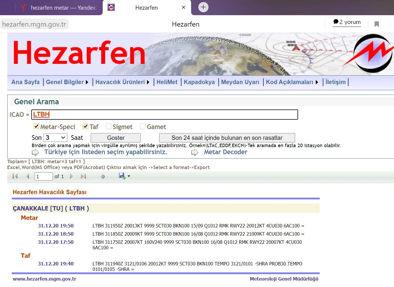The image size is (394, 287).
Task: Go to first page of report
Action: point(15,176)
